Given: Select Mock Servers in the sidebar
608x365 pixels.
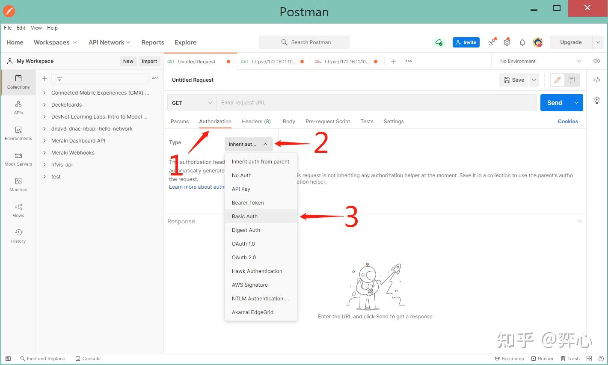Looking at the screenshot, I should coord(18,159).
